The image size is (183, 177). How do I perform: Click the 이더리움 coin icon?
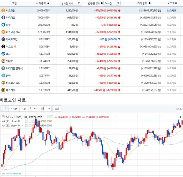point(3,18)
